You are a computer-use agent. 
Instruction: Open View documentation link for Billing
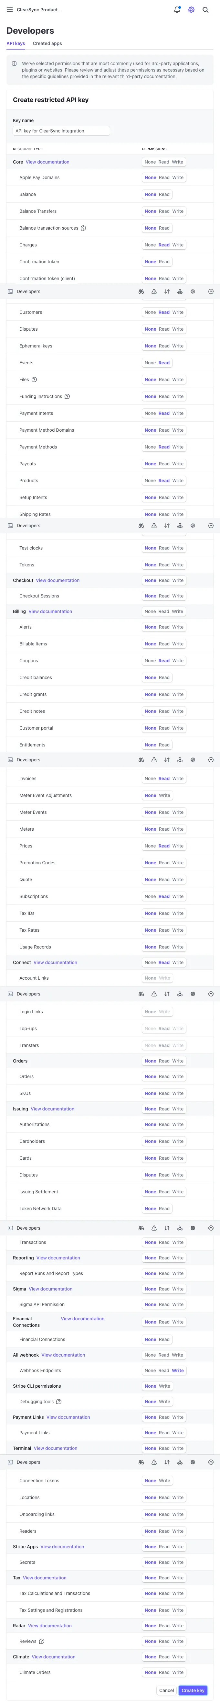[50, 611]
